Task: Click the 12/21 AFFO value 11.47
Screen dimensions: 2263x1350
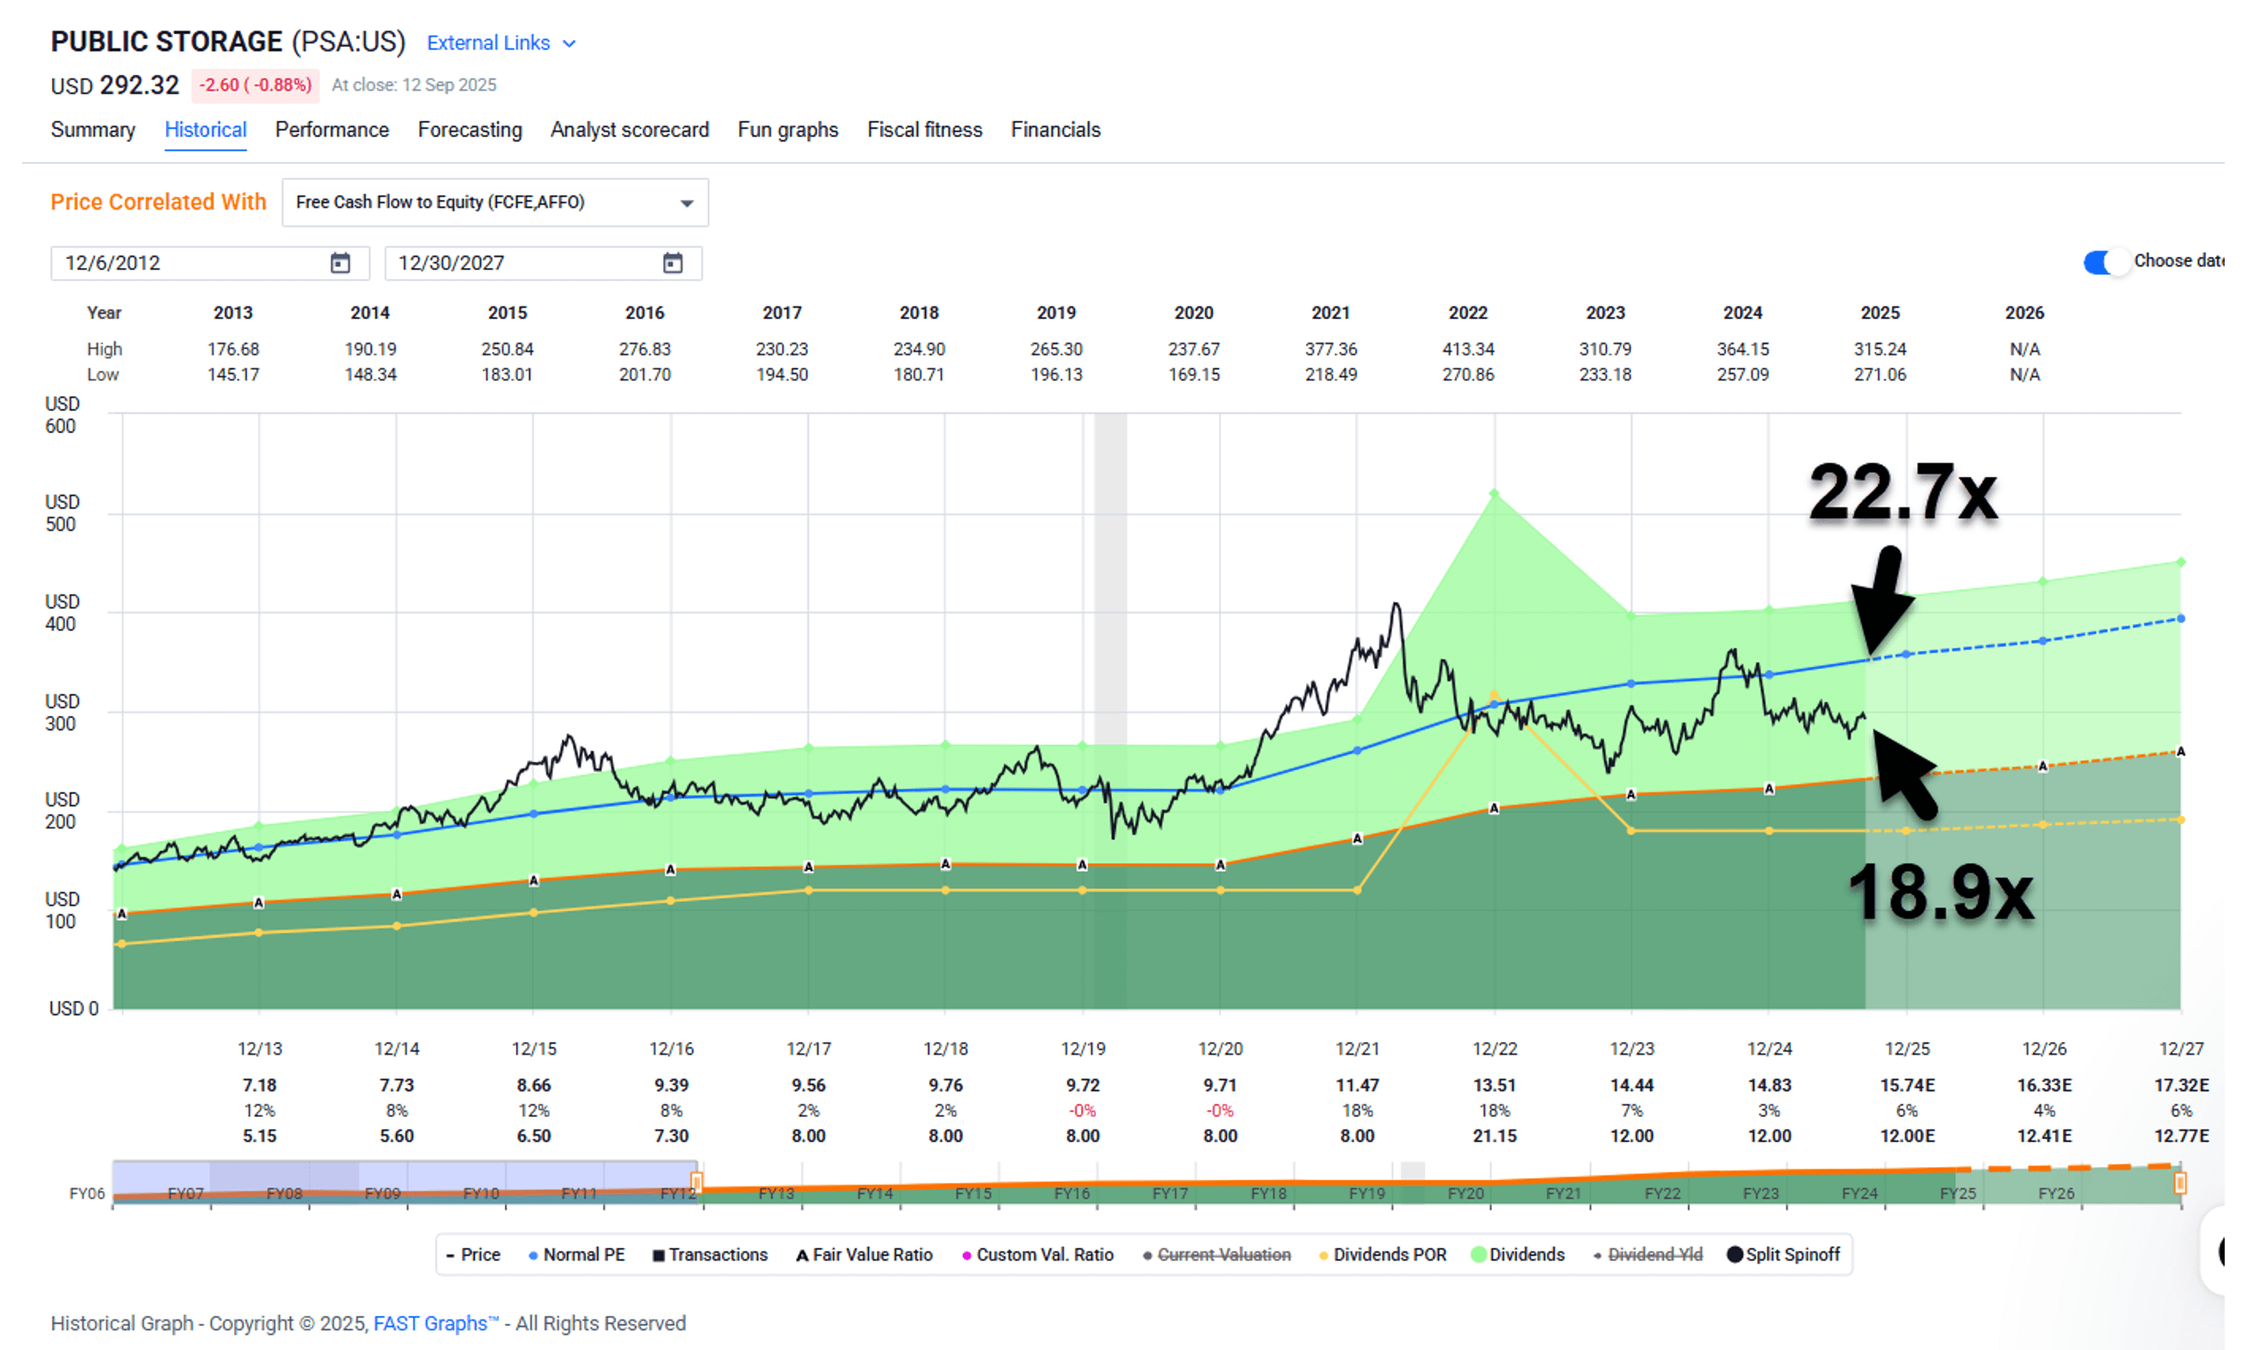Action: point(1357,1085)
